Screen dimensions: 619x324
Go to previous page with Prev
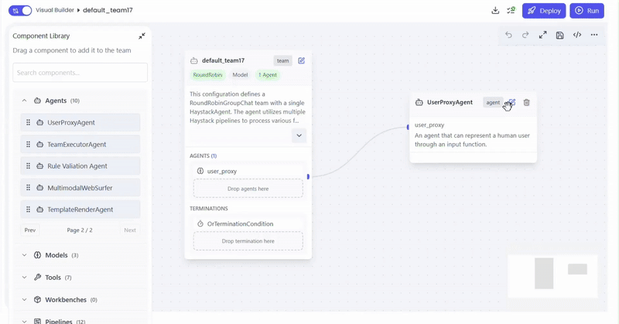point(30,230)
